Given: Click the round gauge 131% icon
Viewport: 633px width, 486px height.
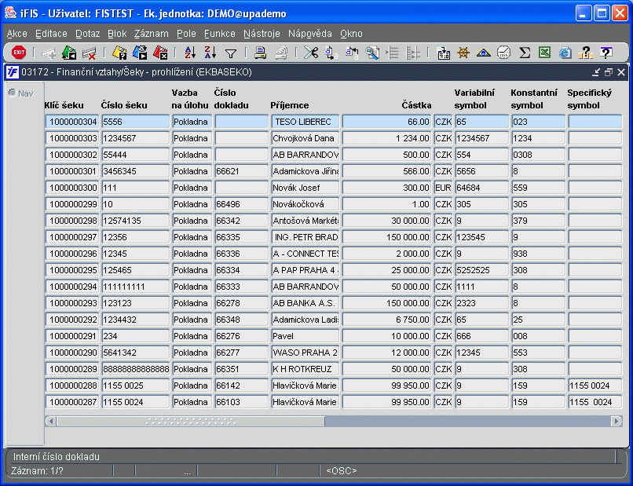Looking at the screenshot, I should pos(504,53).
